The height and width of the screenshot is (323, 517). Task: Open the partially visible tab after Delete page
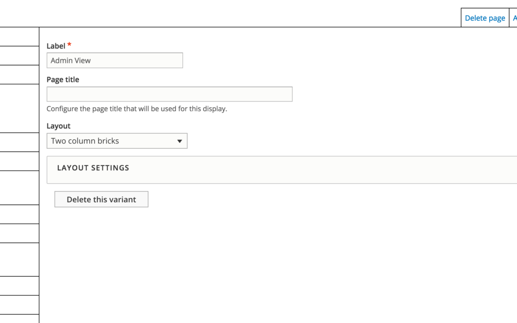514,18
